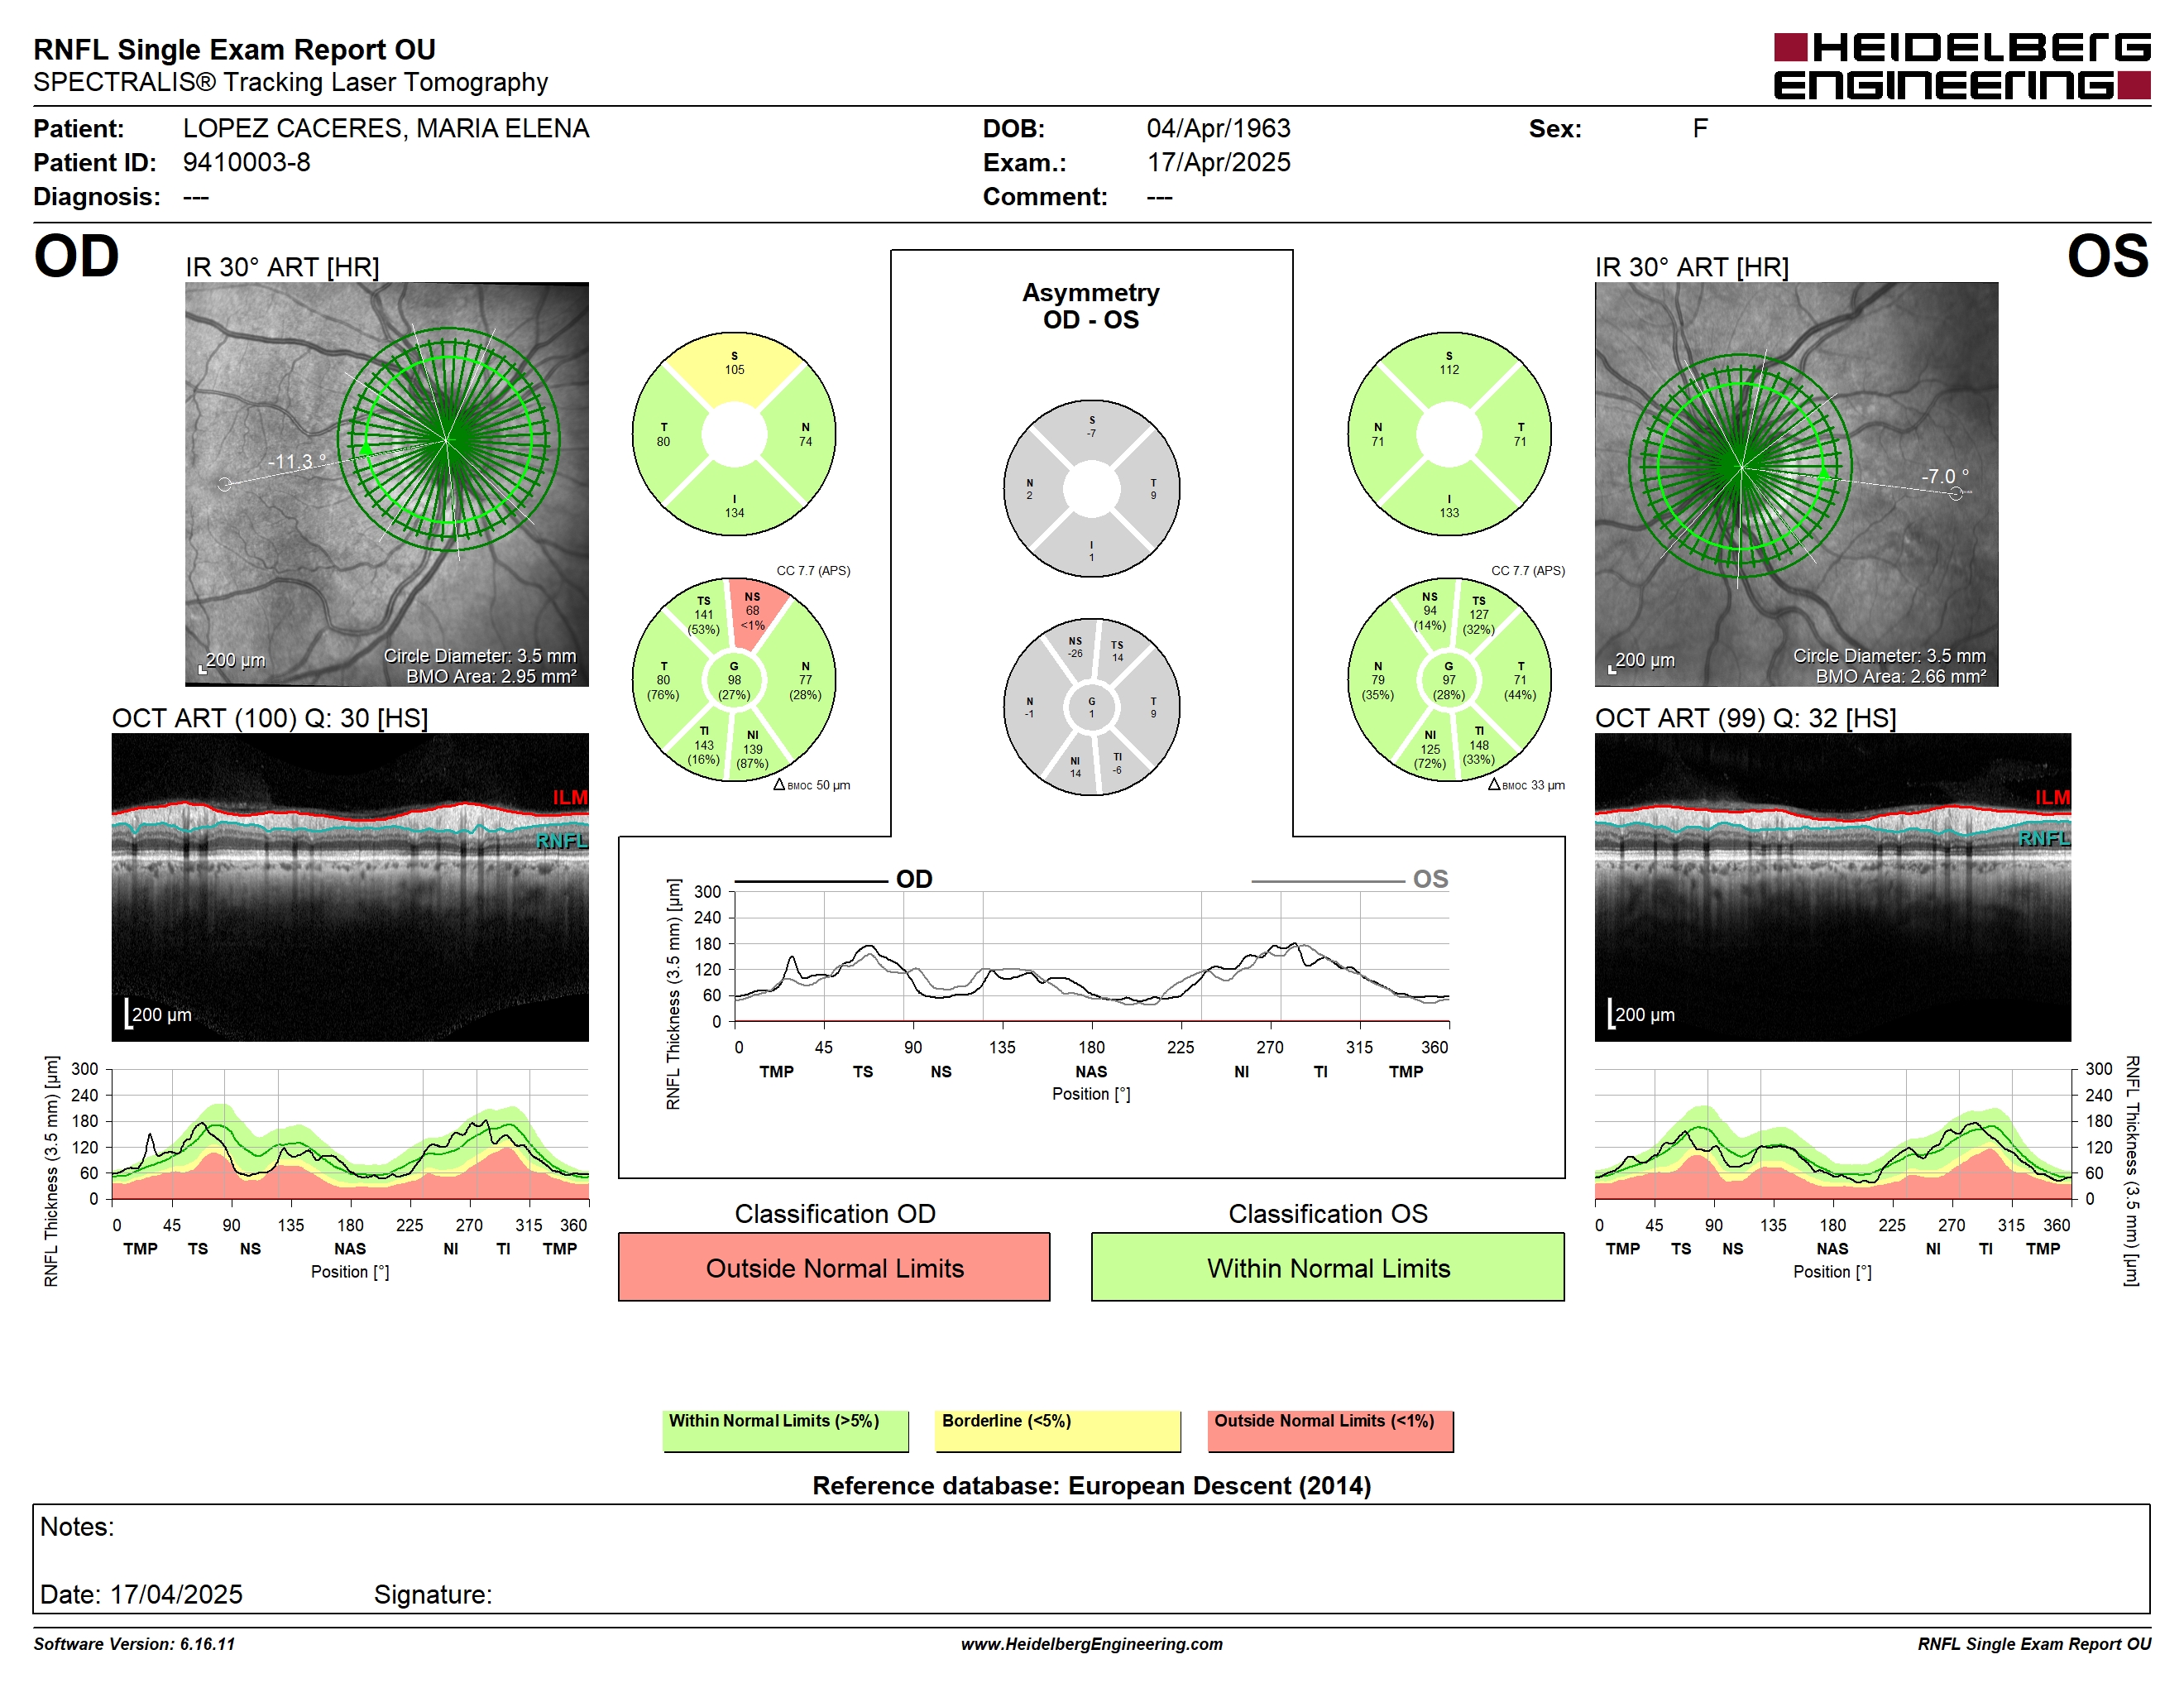Click inside the Notes field
Image resolution: width=2184 pixels, height=1688 pixels.
pyautogui.click(x=1091, y=1559)
